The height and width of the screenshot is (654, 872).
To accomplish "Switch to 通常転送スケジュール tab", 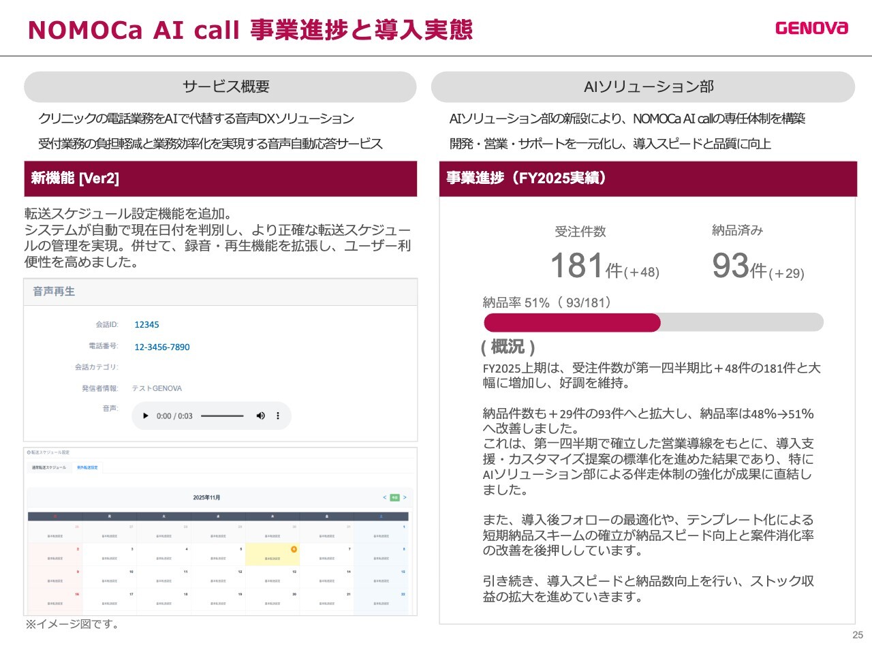I will 49,467.
